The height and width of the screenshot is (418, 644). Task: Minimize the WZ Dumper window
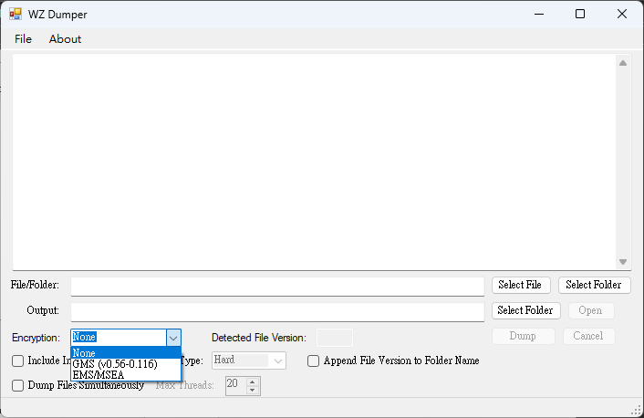pos(539,14)
